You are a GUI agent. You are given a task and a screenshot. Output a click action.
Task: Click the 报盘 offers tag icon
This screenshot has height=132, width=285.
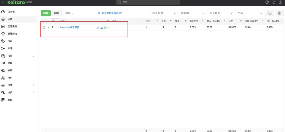point(3,41)
